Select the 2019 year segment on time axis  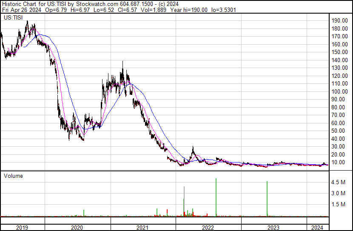[x=22, y=228]
